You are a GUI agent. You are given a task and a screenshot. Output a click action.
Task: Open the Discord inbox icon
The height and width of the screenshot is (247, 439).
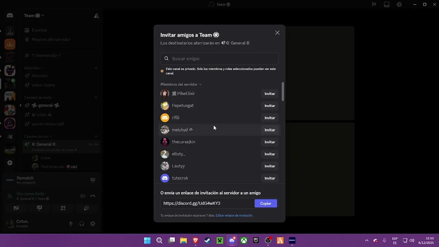pos(387,4)
